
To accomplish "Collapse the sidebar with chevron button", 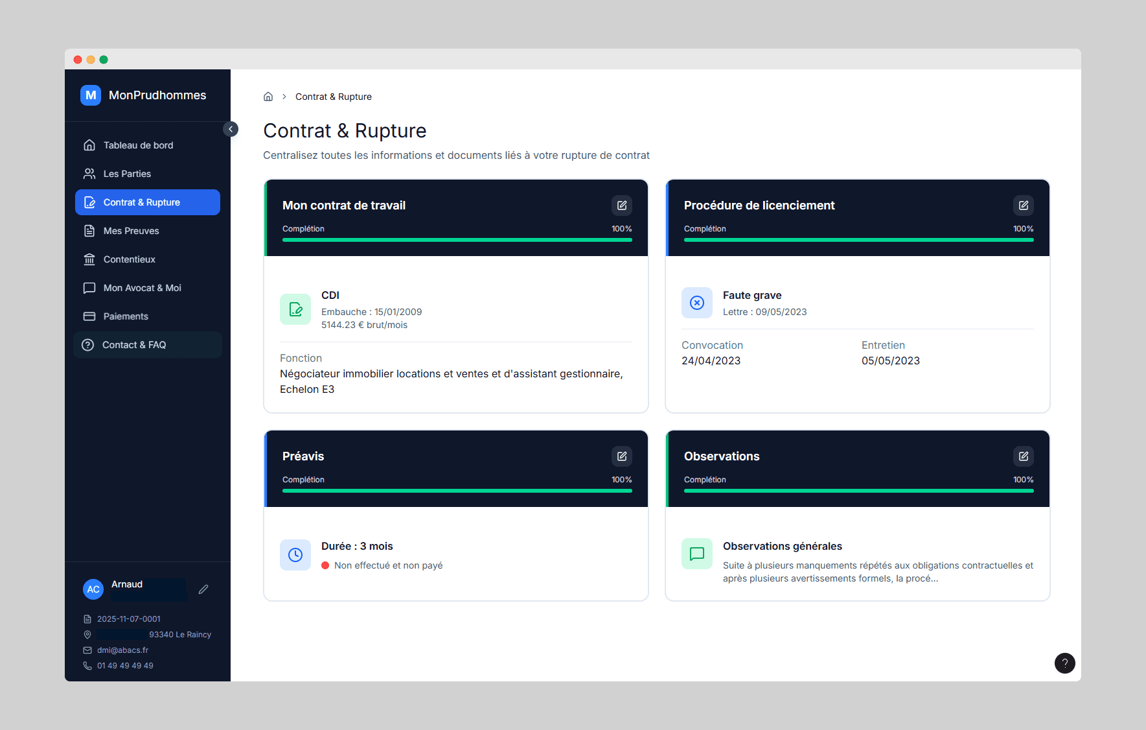I will tap(231, 129).
